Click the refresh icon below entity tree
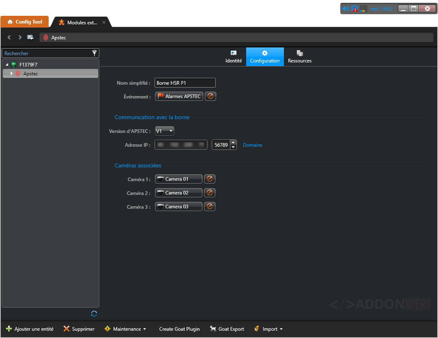 click(94, 314)
